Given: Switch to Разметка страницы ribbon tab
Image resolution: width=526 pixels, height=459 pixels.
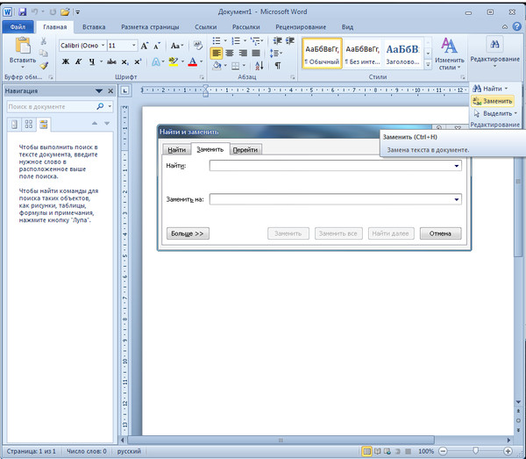Looking at the screenshot, I should [150, 27].
